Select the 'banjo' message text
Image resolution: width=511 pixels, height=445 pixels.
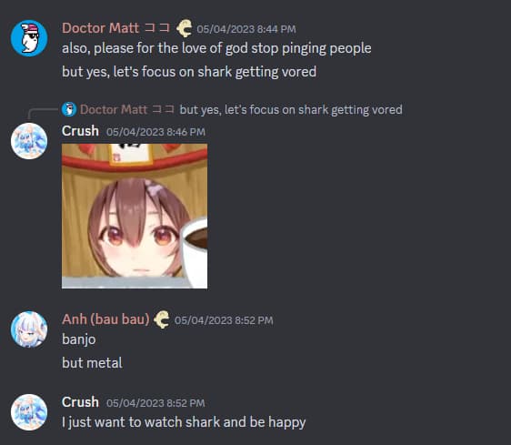(79, 339)
